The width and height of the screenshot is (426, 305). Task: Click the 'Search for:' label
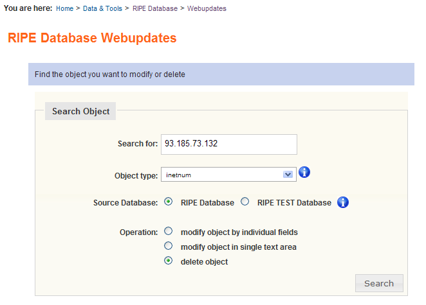pyautogui.click(x=138, y=143)
